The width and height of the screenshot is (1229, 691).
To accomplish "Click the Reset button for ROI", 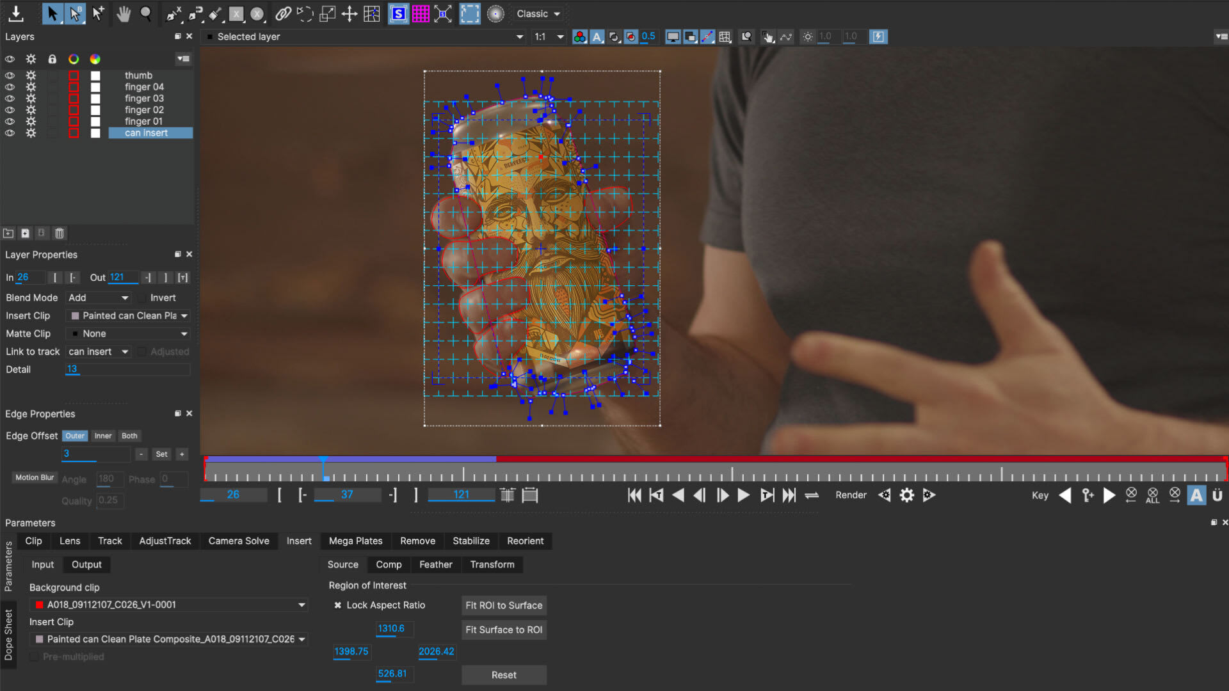I will click(x=503, y=674).
